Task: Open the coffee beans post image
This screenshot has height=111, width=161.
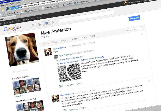Action: [70, 73]
